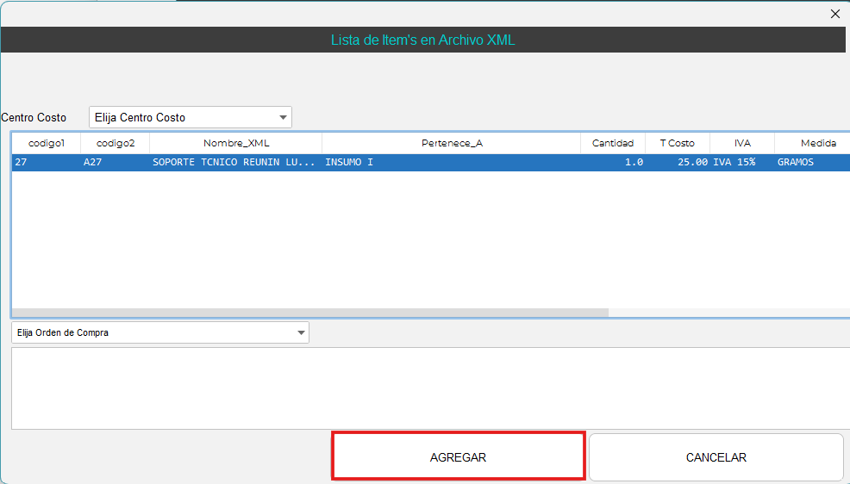Sort by the codigo1 column header
This screenshot has height=484, width=850.
[x=47, y=143]
